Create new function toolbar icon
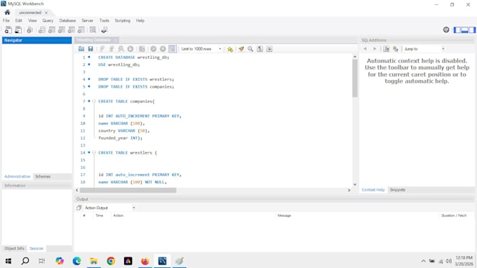The height and width of the screenshot is (268, 477). point(81,29)
